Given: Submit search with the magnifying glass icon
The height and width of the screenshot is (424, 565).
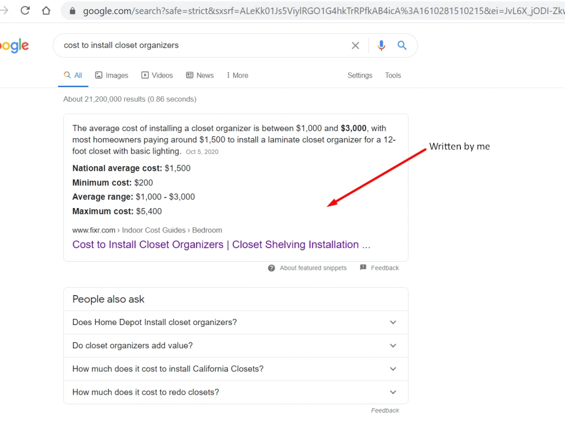Looking at the screenshot, I should 402,45.
